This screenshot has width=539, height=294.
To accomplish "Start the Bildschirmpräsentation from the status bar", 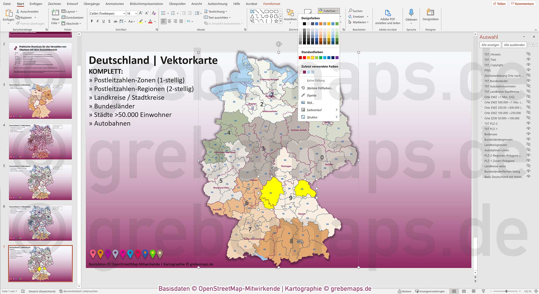I will pyautogui.click(x=483, y=291).
